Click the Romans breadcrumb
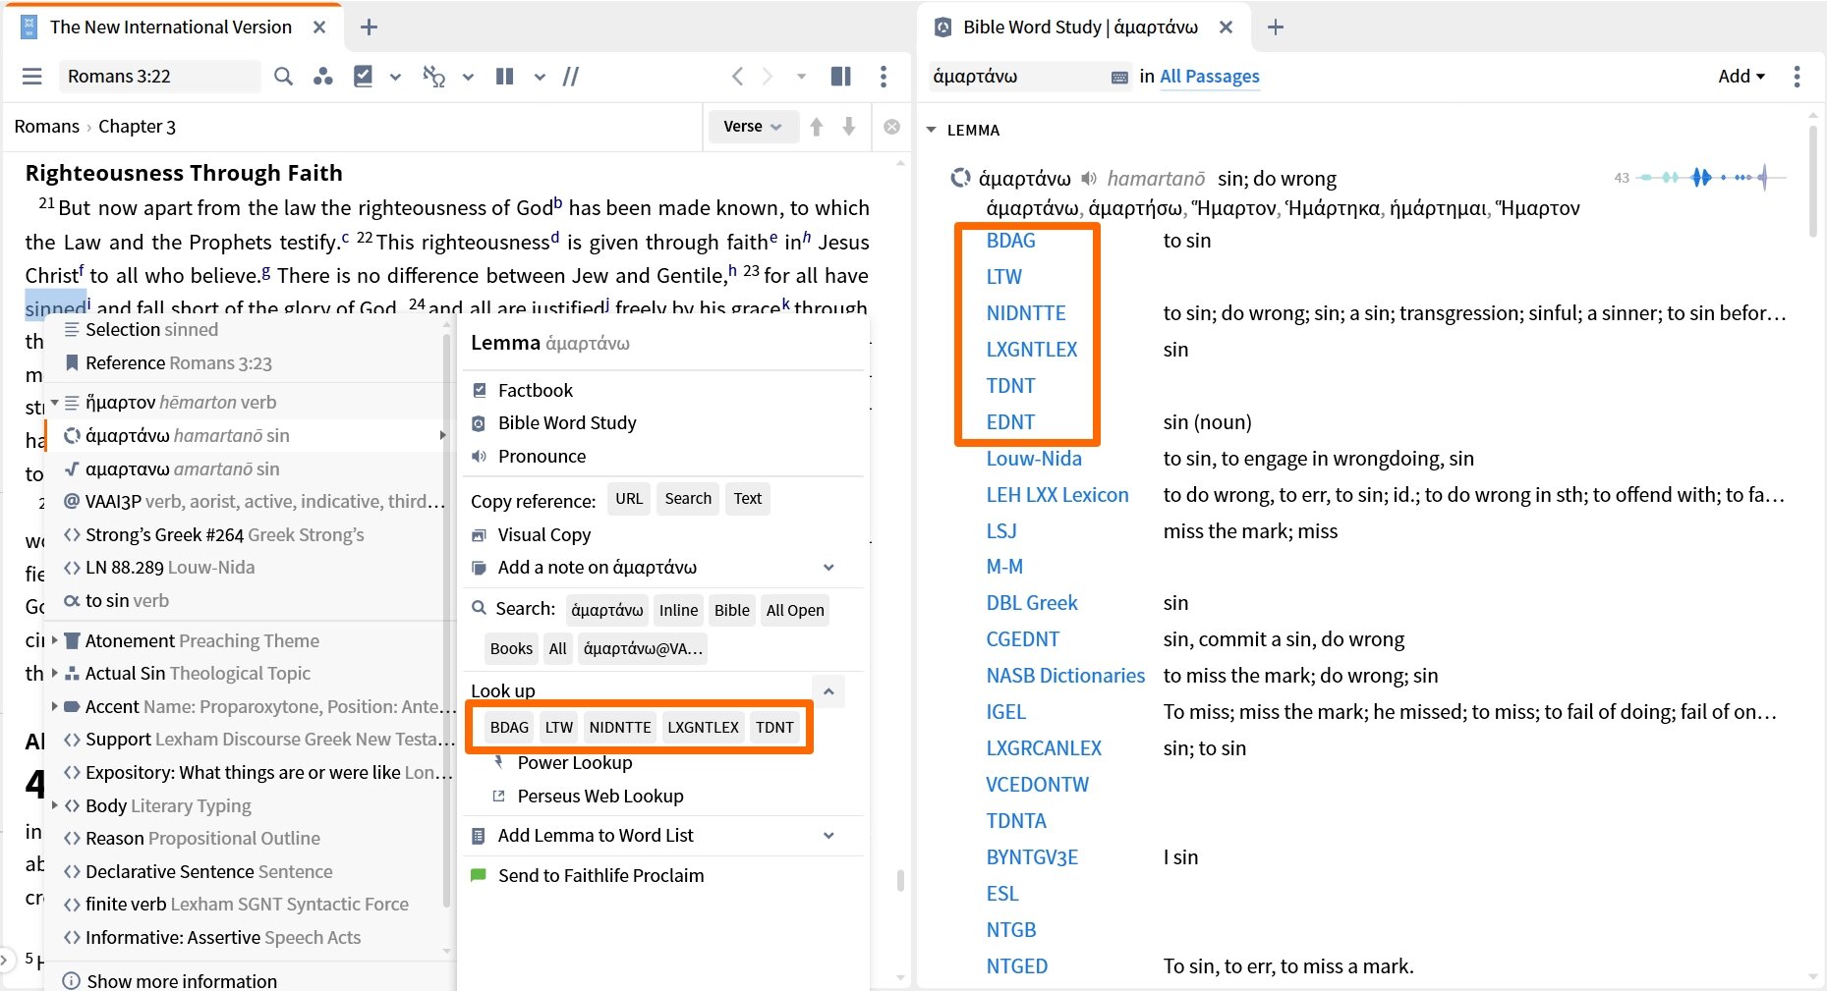This screenshot has width=1827, height=991. pyautogui.click(x=46, y=127)
